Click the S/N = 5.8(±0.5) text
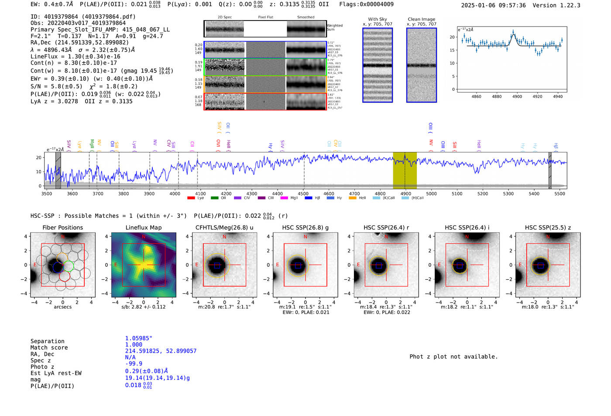The width and height of the screenshot is (611, 416). (x=56, y=86)
